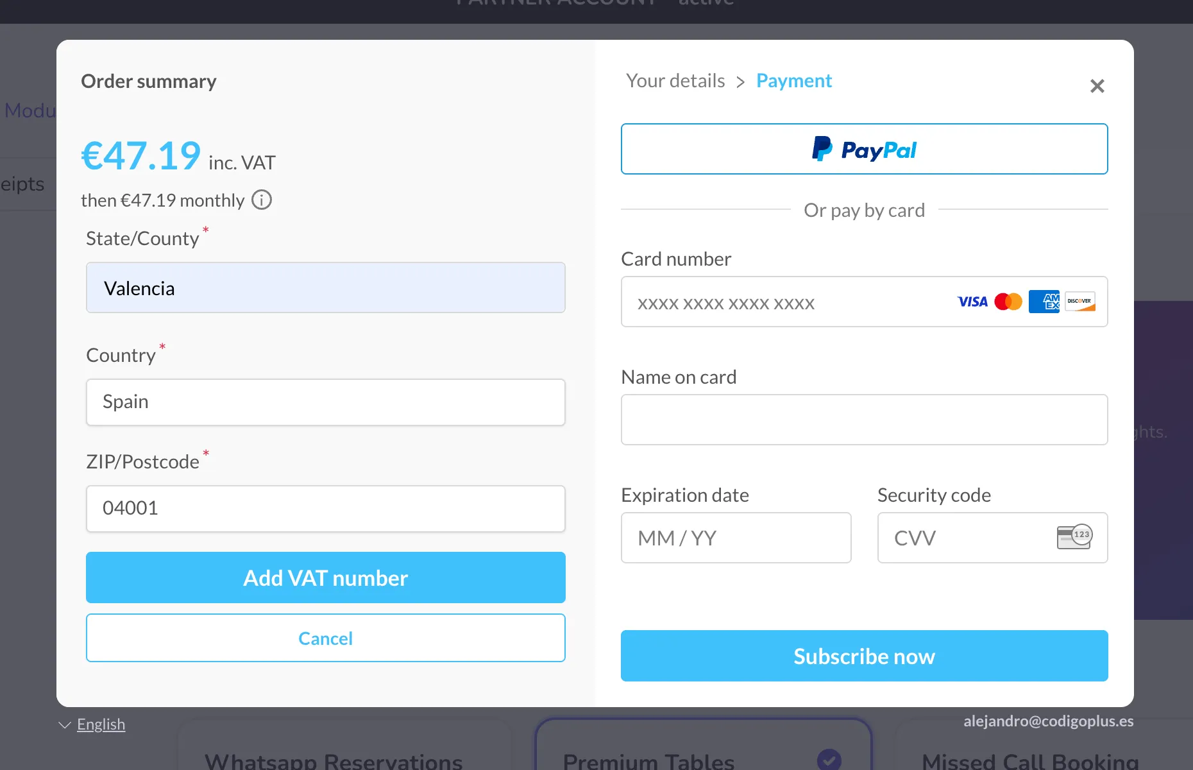The height and width of the screenshot is (770, 1193).
Task: Click the Visa card logo
Action: tap(972, 302)
